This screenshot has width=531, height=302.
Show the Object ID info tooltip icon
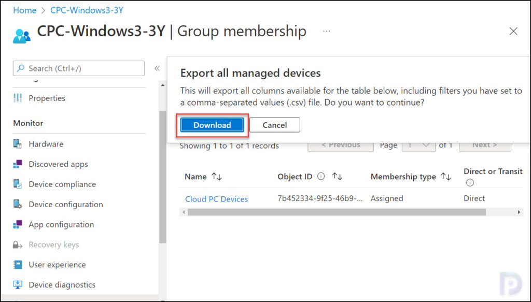coord(321,176)
